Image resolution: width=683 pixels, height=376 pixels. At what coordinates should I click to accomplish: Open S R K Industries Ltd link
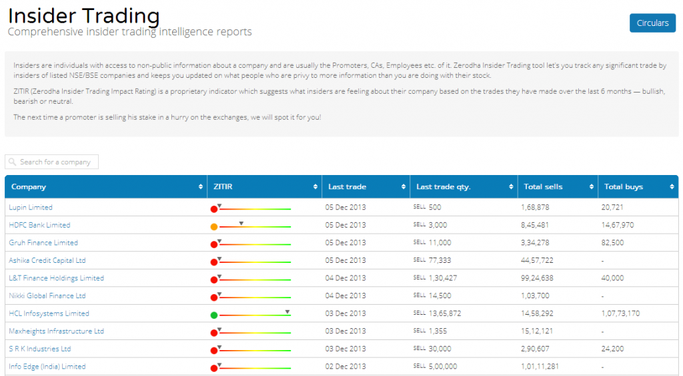(40, 349)
